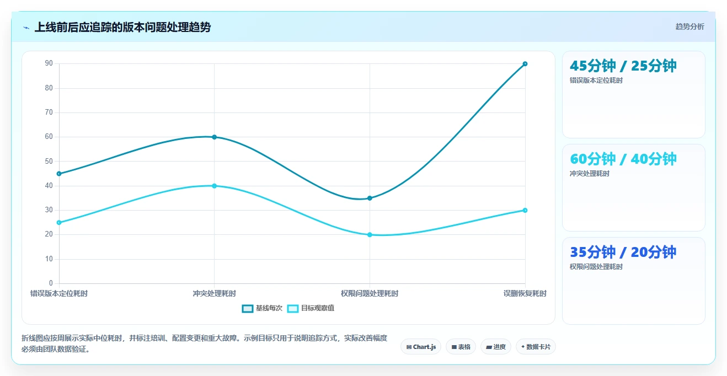Screen dimensions: 727x376
Task: Click the y-axis value 90
Action: click(x=49, y=63)
